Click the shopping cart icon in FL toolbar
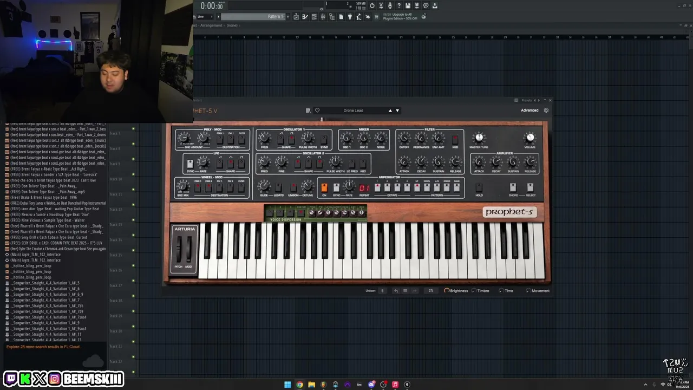Image resolution: width=693 pixels, height=390 pixels. tap(376, 17)
